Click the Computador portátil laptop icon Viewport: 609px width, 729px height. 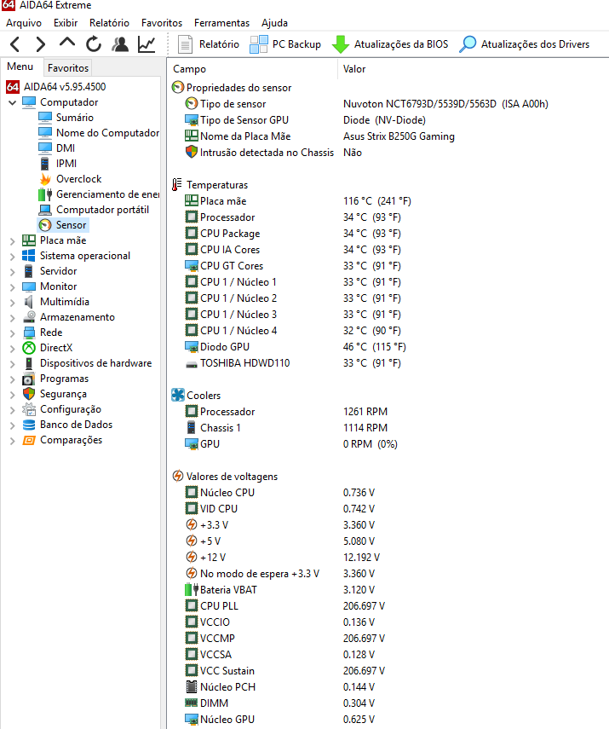(45, 210)
